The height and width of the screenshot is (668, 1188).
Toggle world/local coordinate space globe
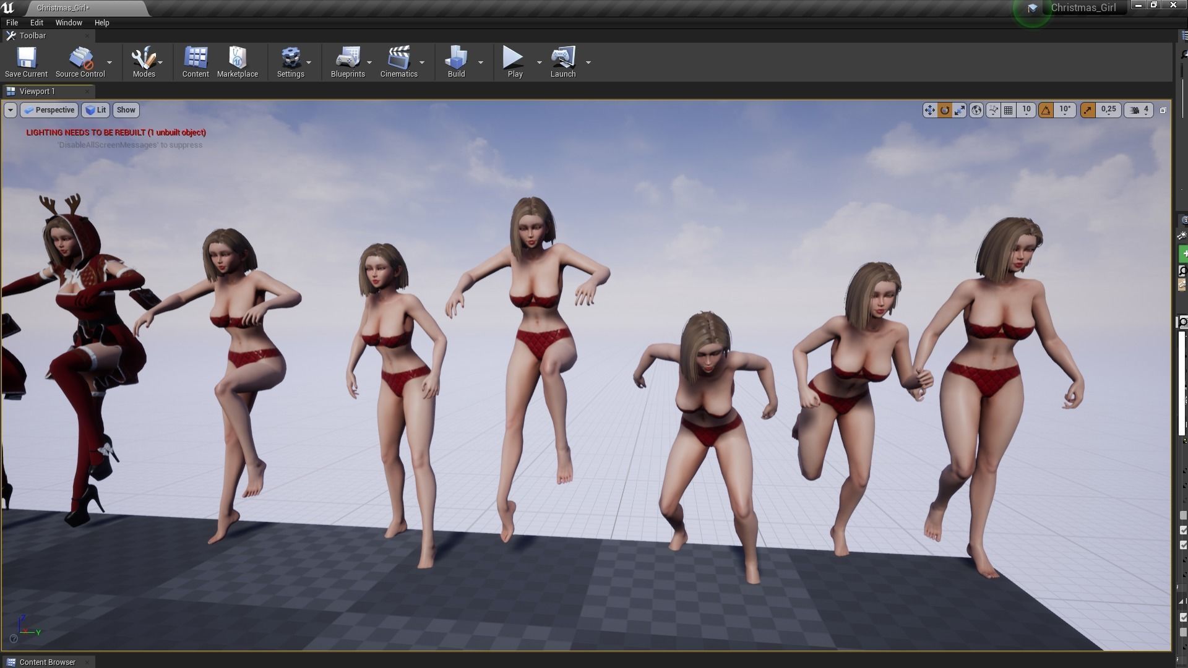point(976,110)
